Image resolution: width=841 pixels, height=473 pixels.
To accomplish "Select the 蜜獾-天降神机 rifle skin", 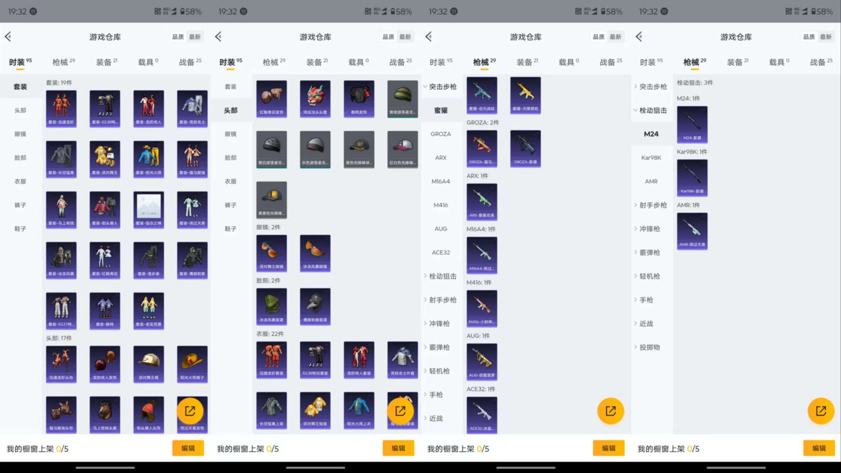I will [525, 95].
